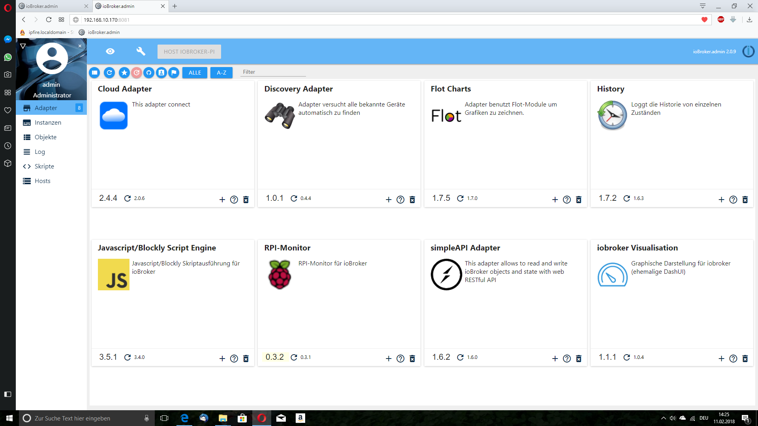
Task: Toggle the pink updates-only filter icon
Action: tap(137, 73)
